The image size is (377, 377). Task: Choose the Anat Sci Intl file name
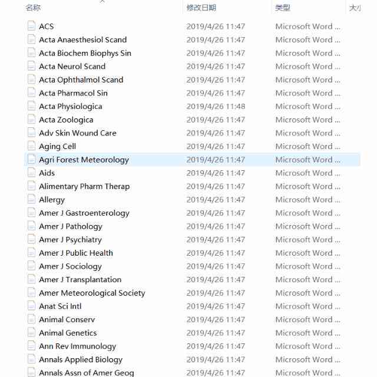tap(60, 306)
